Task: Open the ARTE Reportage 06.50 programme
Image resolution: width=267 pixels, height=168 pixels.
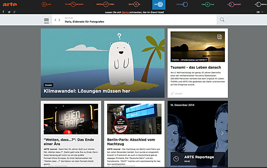Action: (198, 159)
